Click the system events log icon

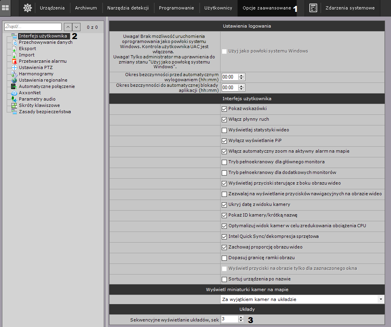(313, 8)
